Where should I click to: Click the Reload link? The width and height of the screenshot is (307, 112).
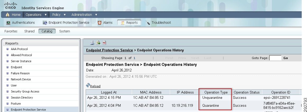click(x=95, y=86)
